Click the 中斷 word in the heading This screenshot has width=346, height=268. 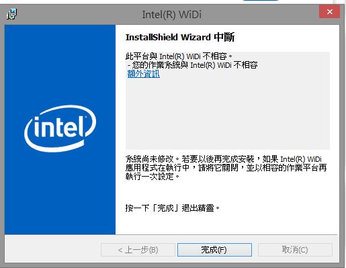coord(224,37)
